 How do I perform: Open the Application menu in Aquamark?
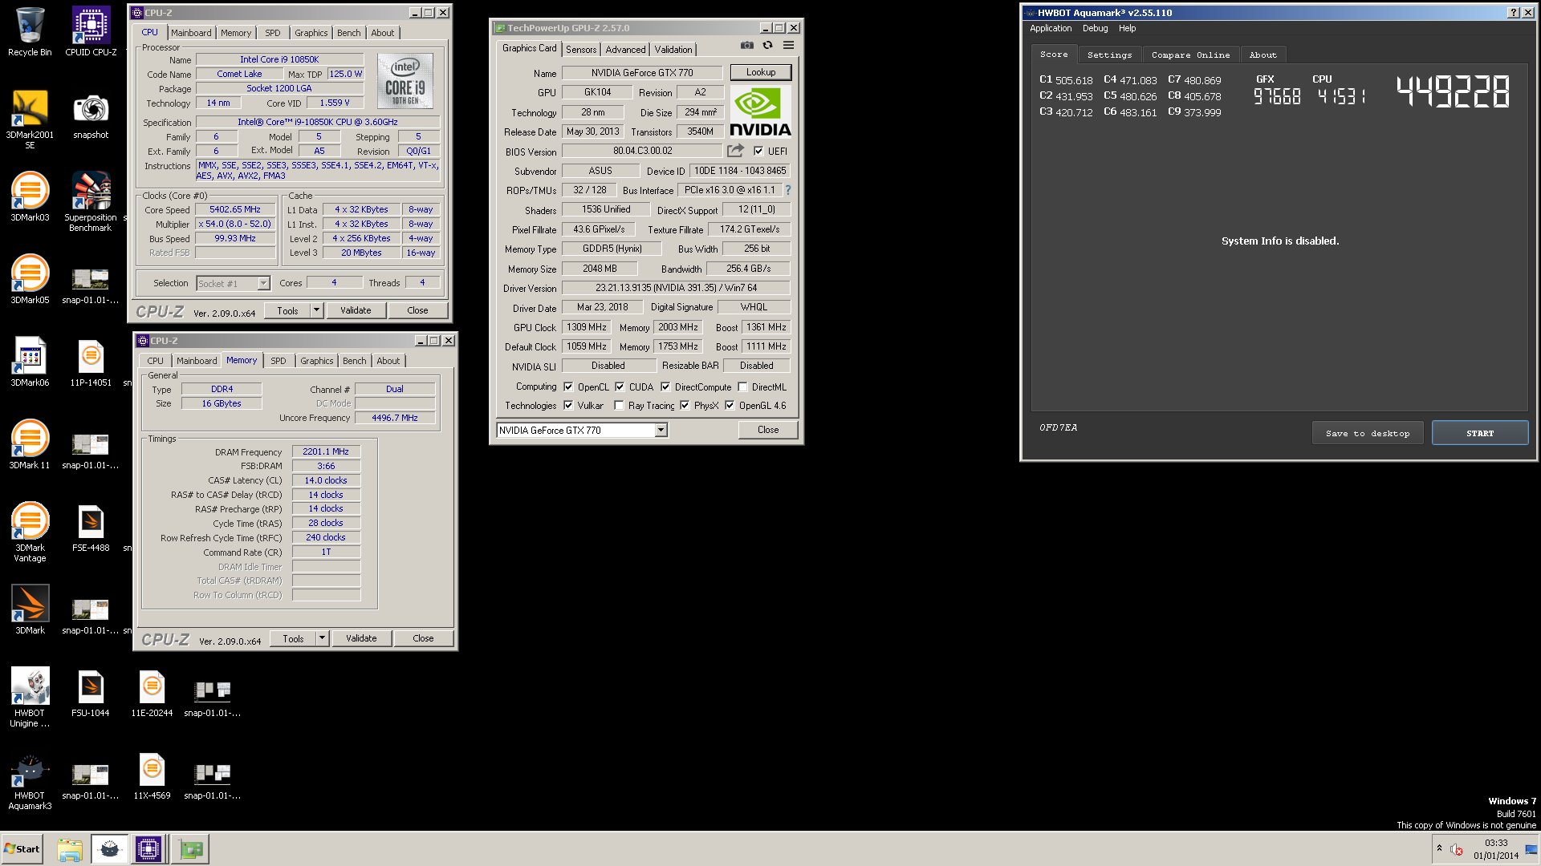point(1051,28)
